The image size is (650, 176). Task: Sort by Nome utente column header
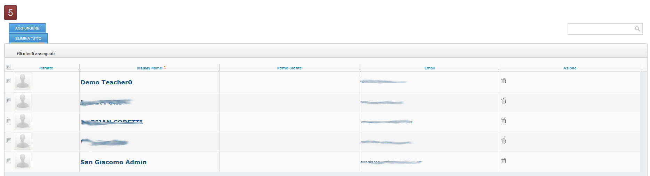pyautogui.click(x=289, y=68)
